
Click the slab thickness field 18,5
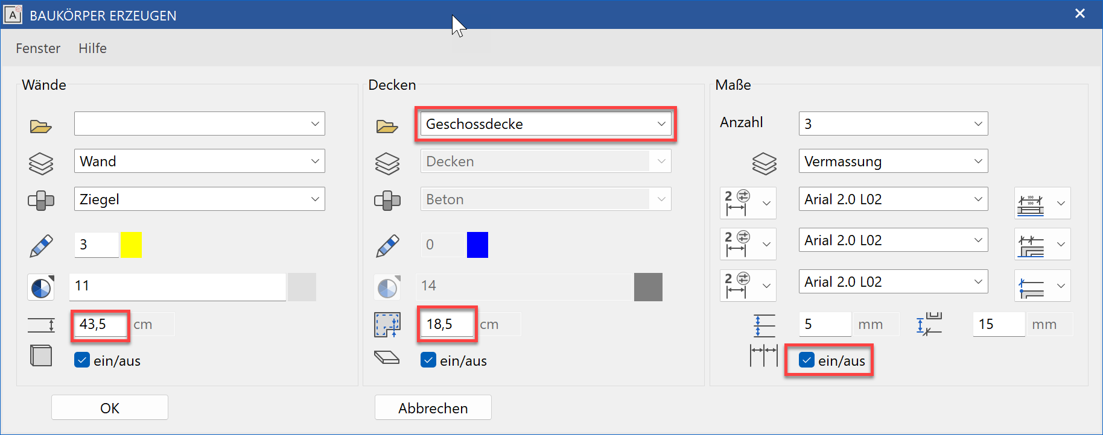tap(447, 324)
